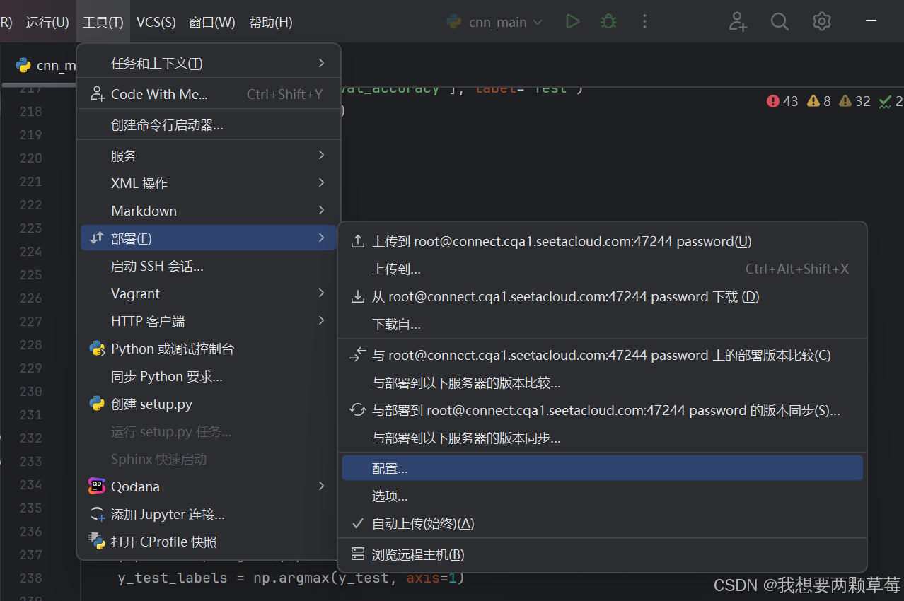Open search everywhere with the magnifier icon
Viewport: 904px width, 601px height.
[780, 21]
